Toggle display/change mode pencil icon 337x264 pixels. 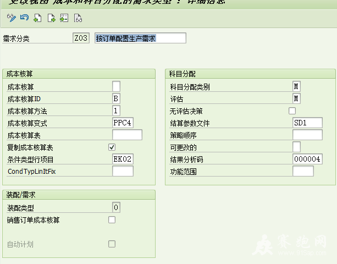pyautogui.click(x=11, y=18)
